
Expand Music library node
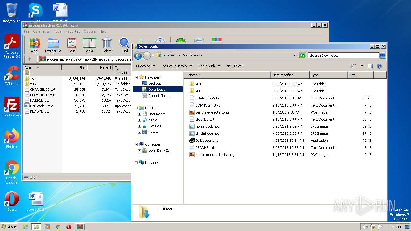click(x=139, y=120)
